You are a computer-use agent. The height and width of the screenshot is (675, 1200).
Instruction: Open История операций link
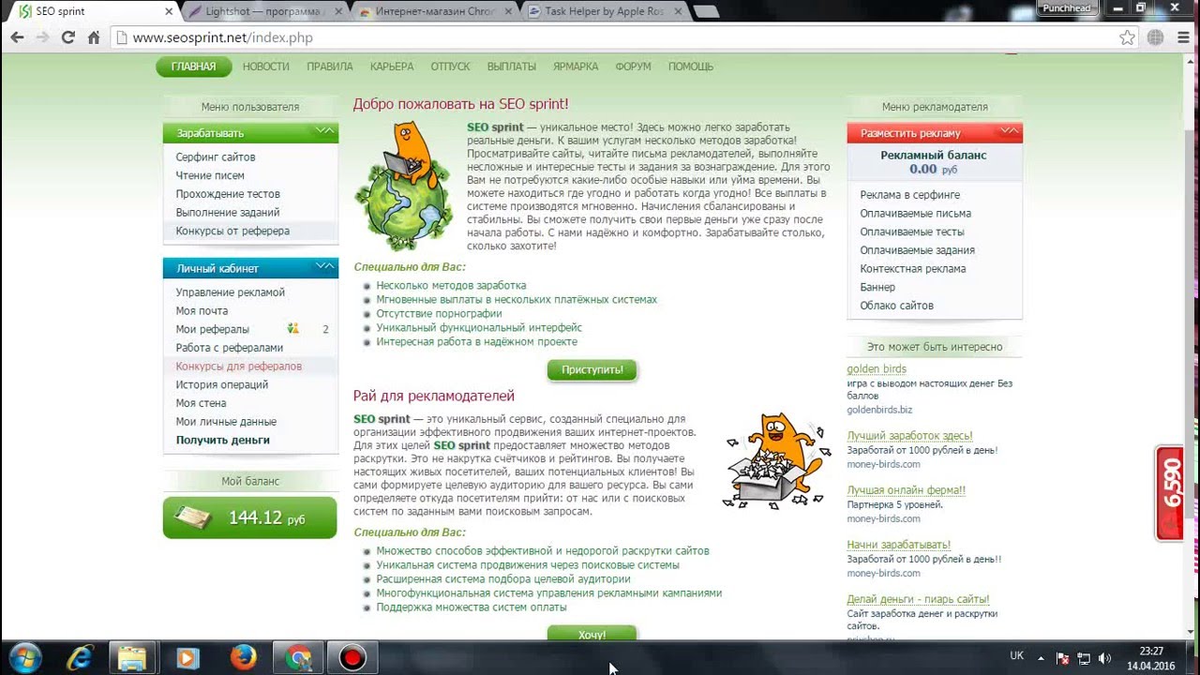coord(222,384)
